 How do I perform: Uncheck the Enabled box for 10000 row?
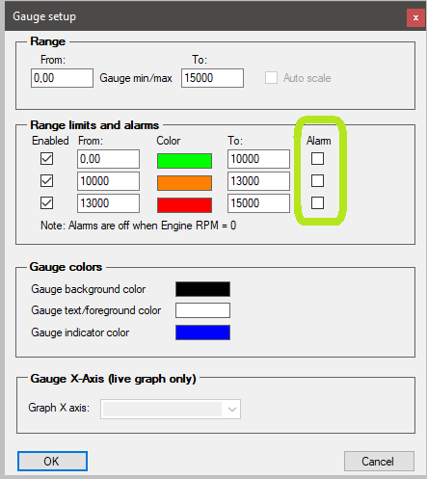[x=46, y=181]
